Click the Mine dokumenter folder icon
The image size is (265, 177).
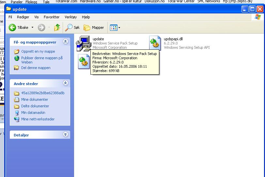coord(17,99)
